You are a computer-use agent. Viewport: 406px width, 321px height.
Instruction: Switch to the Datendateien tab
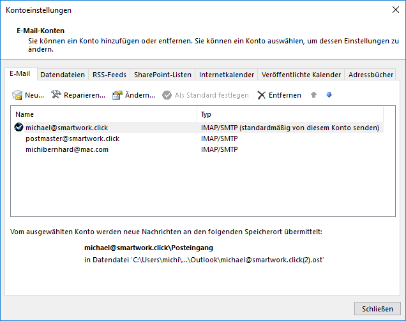click(x=63, y=75)
